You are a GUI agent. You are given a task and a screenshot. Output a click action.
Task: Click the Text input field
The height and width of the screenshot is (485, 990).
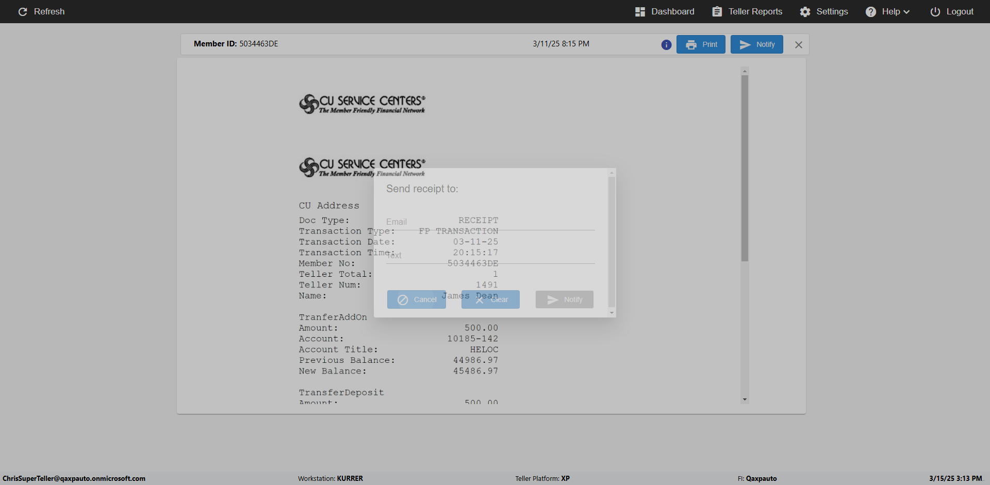click(x=490, y=256)
